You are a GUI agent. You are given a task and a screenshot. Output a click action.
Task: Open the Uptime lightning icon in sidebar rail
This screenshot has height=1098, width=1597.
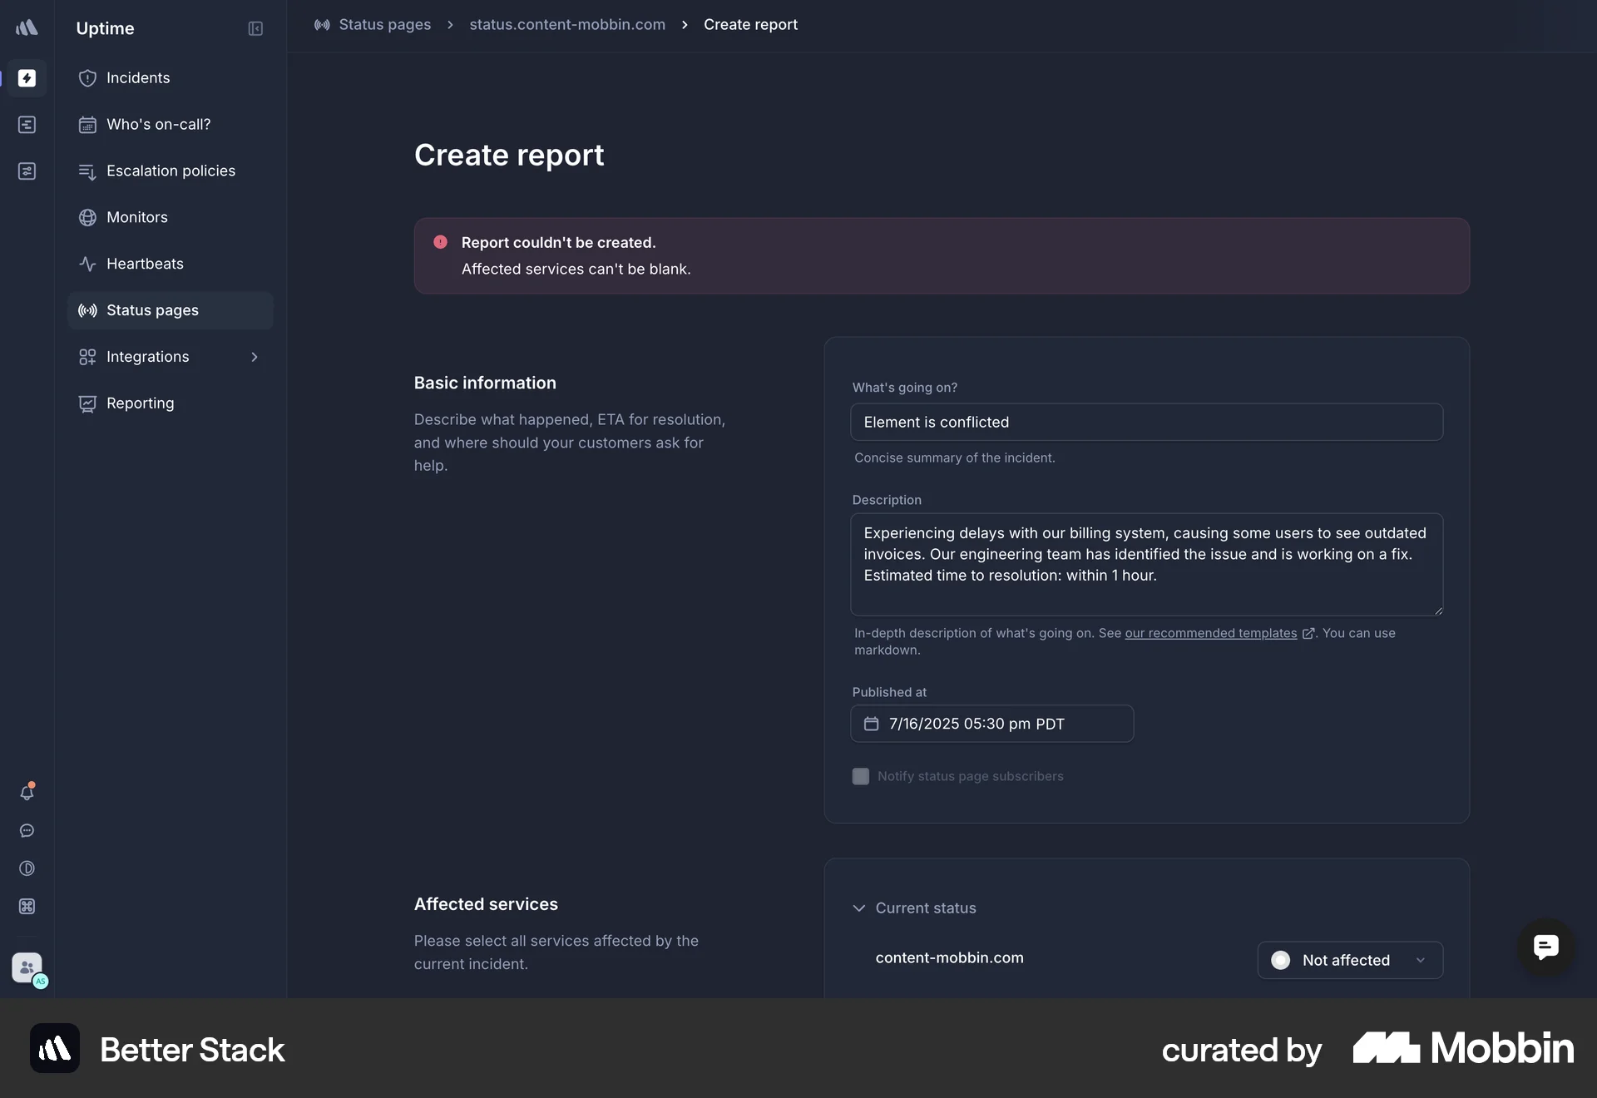click(27, 78)
